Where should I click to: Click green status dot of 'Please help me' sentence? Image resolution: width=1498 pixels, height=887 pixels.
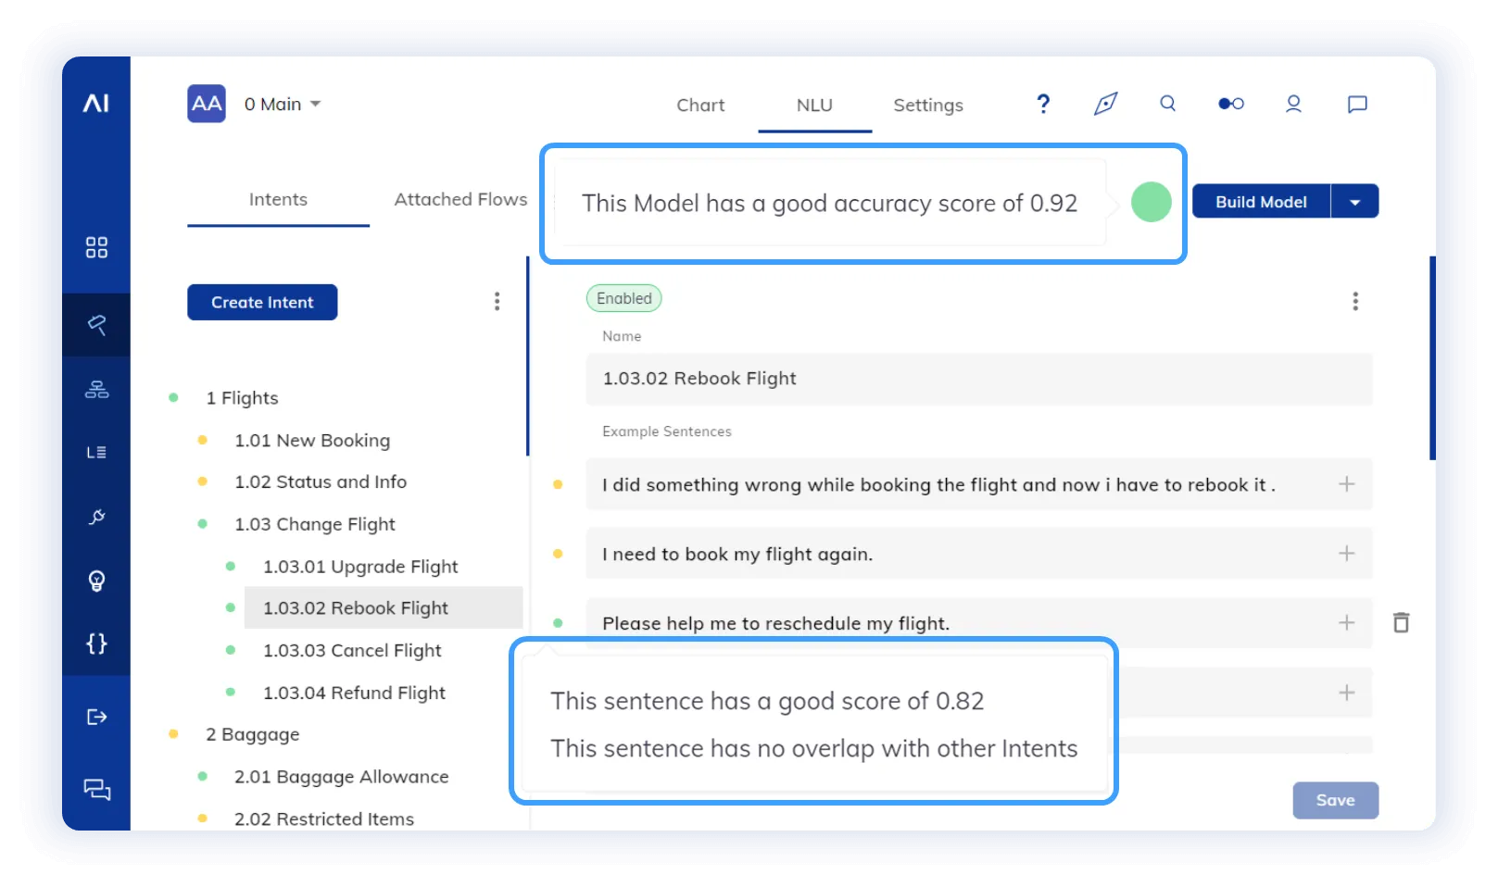558,623
